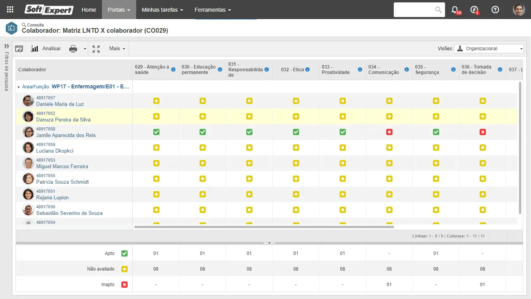Image resolution: width=531 pixels, height=299 pixels.
Task: Click Daniele's yellow status under Atenção a saúde
Action: [x=156, y=101]
